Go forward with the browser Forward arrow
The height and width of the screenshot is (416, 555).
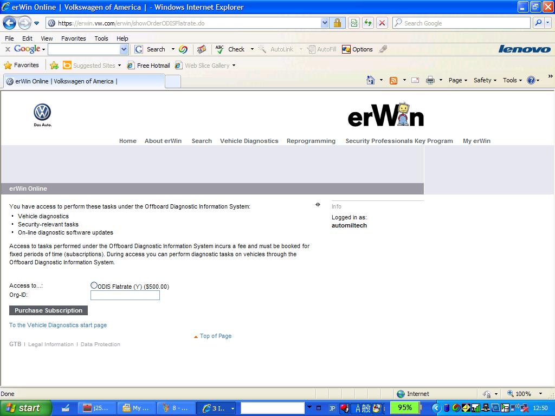coord(24,23)
